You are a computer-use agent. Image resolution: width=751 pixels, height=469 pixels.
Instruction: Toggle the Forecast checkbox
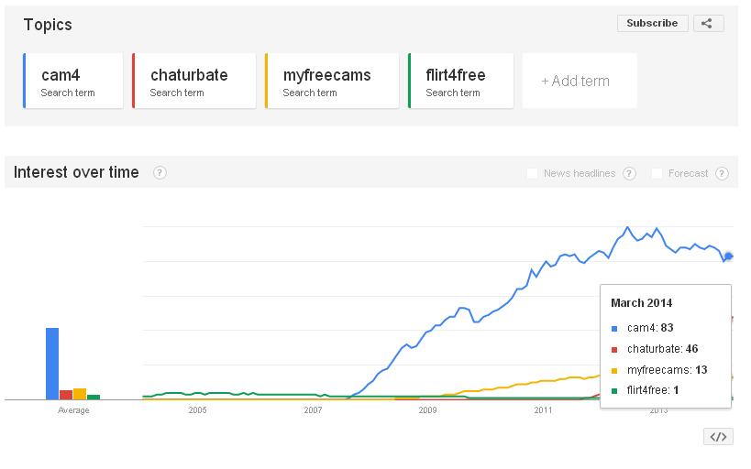tap(657, 173)
